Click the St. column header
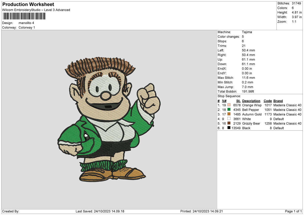The width and height of the screenshot is (304, 215). [238, 101]
